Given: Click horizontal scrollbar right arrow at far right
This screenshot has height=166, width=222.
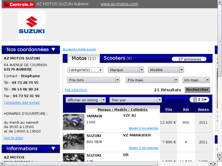Looking at the screenshot, I should click(215, 164).
